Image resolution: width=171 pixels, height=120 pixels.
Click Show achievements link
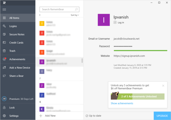coord(122,103)
